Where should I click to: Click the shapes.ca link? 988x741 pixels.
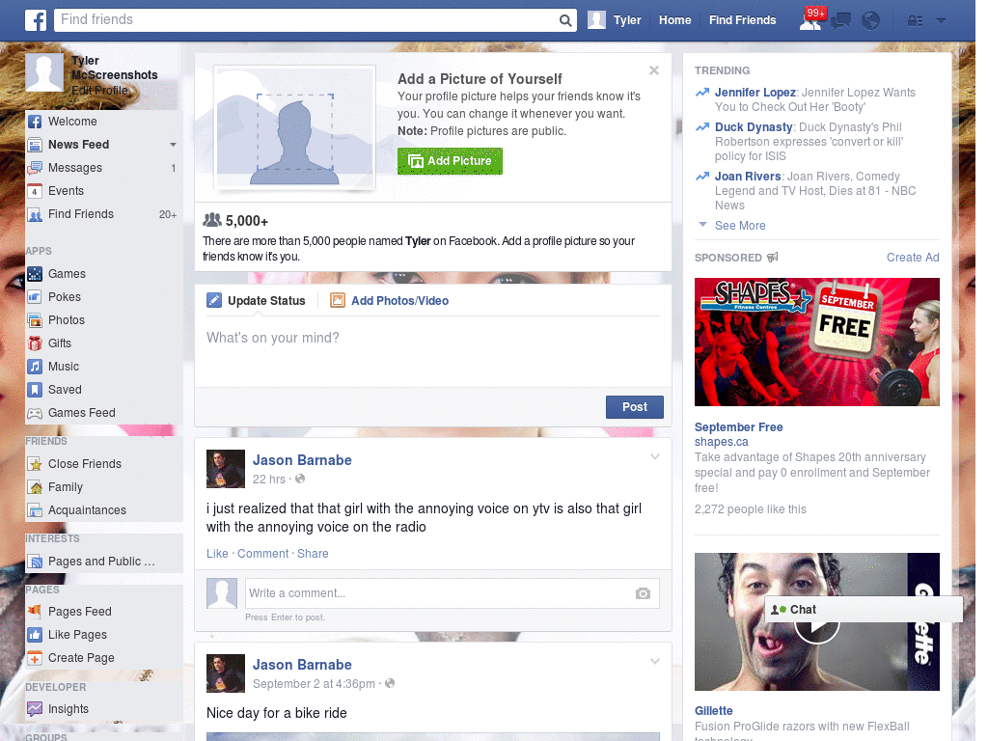tap(722, 442)
